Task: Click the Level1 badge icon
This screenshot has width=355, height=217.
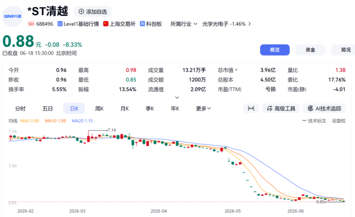Action: pyautogui.click(x=60, y=24)
